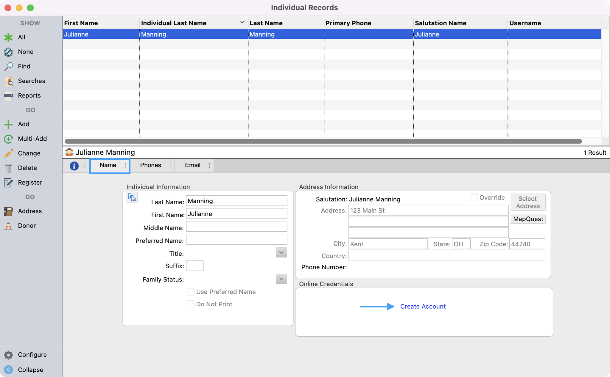
Task: Check Use Preferred Name option
Action: tap(190, 292)
